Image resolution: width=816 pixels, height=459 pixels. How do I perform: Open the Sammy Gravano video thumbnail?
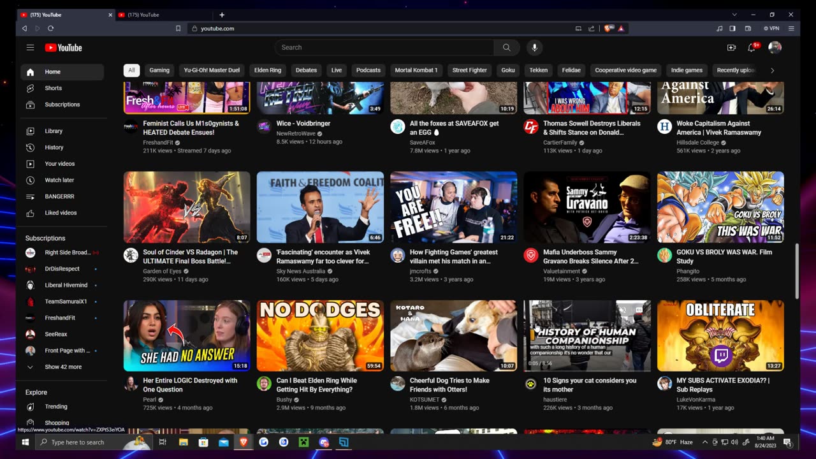tap(587, 207)
